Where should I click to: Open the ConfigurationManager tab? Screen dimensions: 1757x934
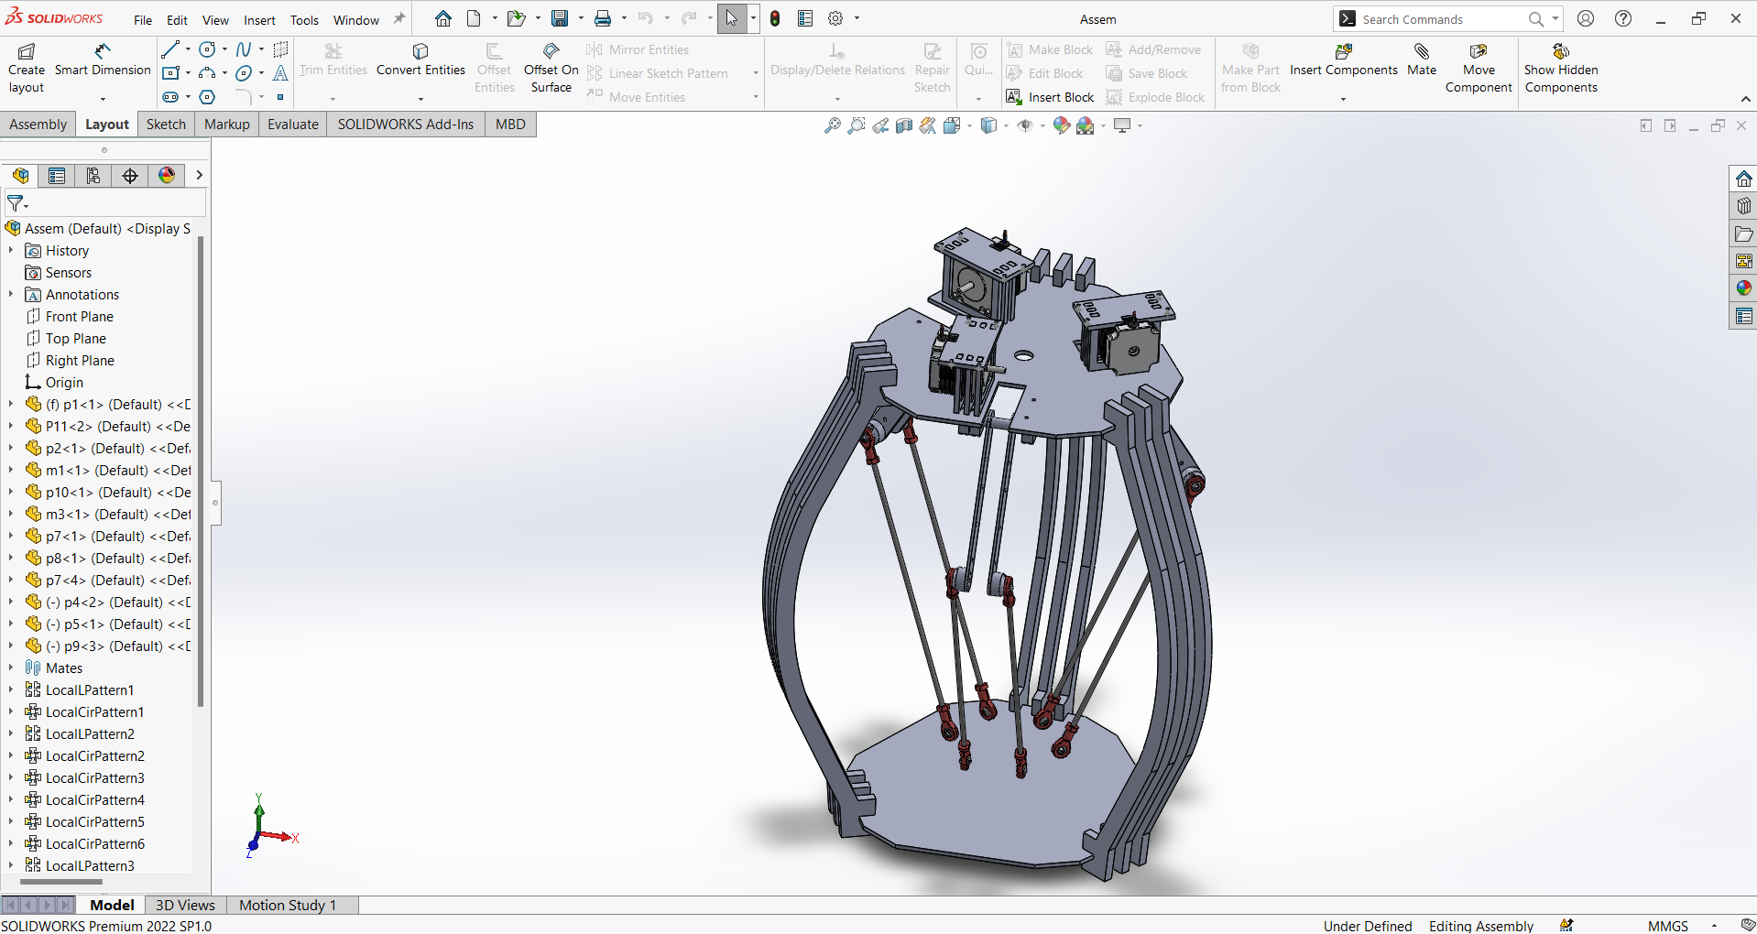point(93,176)
